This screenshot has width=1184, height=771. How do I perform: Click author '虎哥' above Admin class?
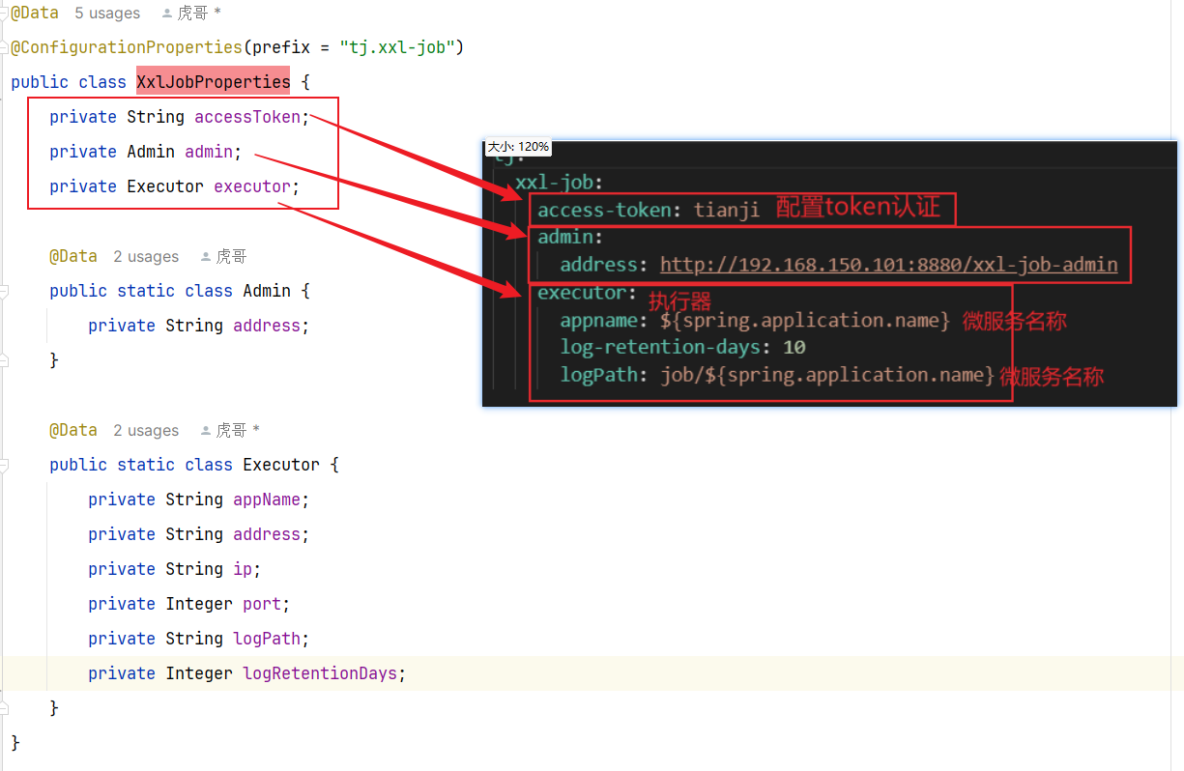pos(231,257)
